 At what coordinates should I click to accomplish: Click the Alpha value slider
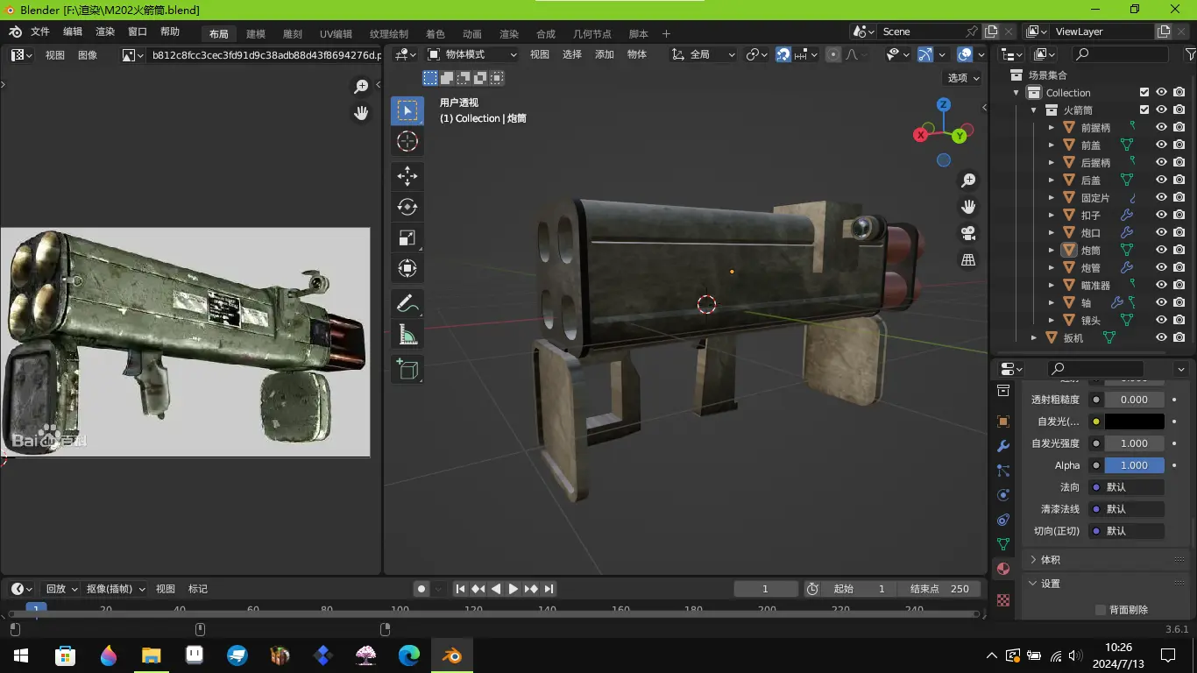1134,465
